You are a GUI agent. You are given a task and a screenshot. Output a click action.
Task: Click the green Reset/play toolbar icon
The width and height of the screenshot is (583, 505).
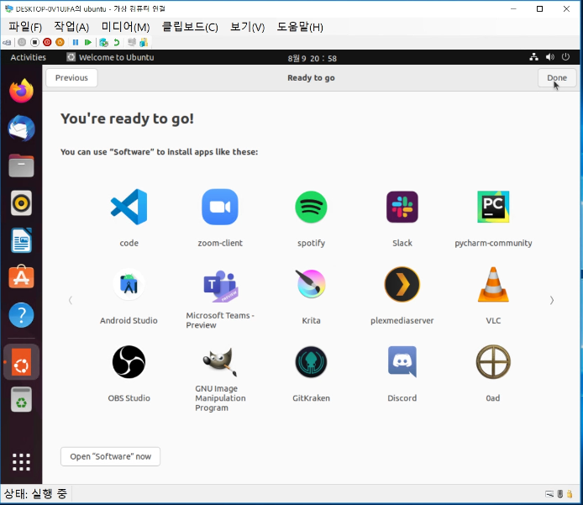pyautogui.click(x=88, y=42)
